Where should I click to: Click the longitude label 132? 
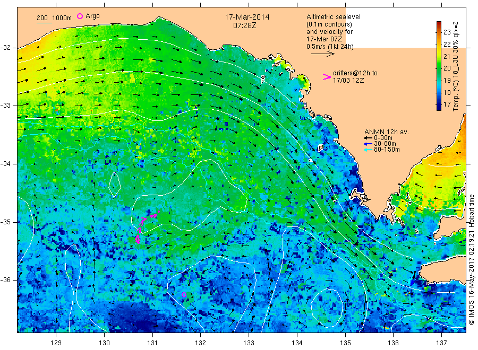coord(201,343)
